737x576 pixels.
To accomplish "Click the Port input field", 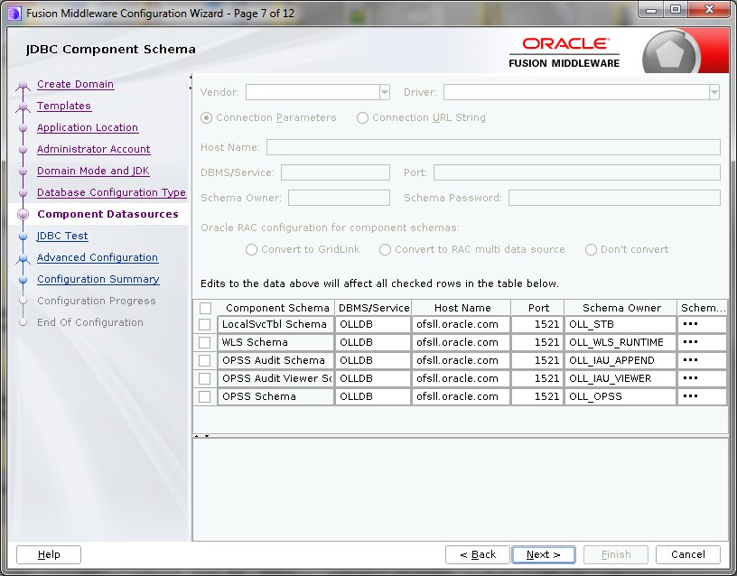I will (x=577, y=172).
